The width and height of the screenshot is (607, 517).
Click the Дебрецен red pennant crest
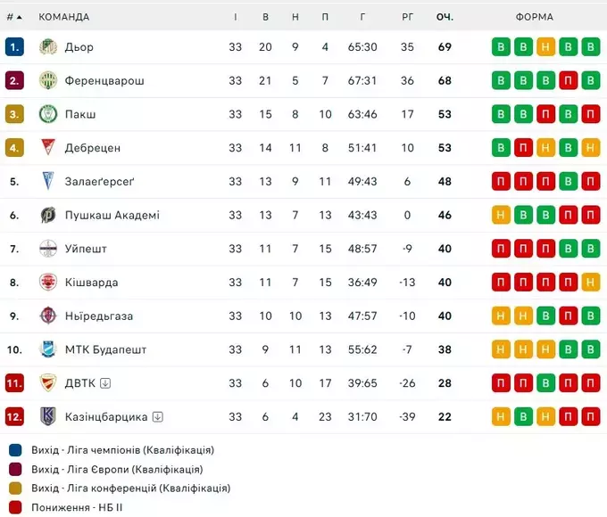[48, 147]
